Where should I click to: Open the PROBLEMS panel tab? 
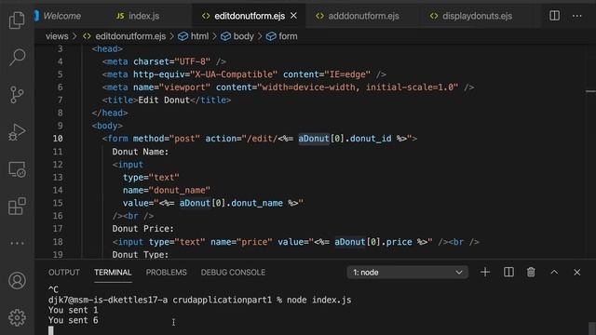click(x=166, y=273)
